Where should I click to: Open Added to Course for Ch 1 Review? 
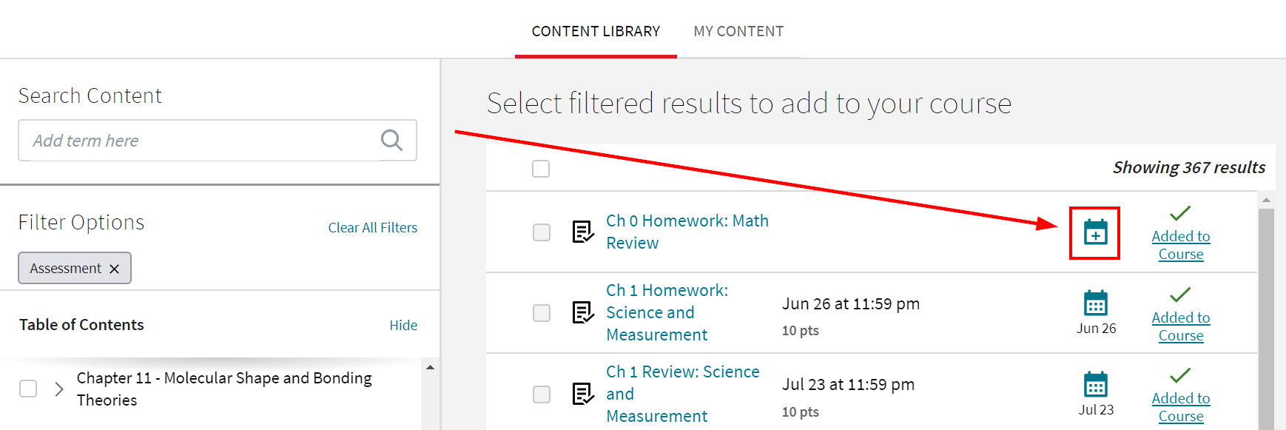tap(1180, 406)
